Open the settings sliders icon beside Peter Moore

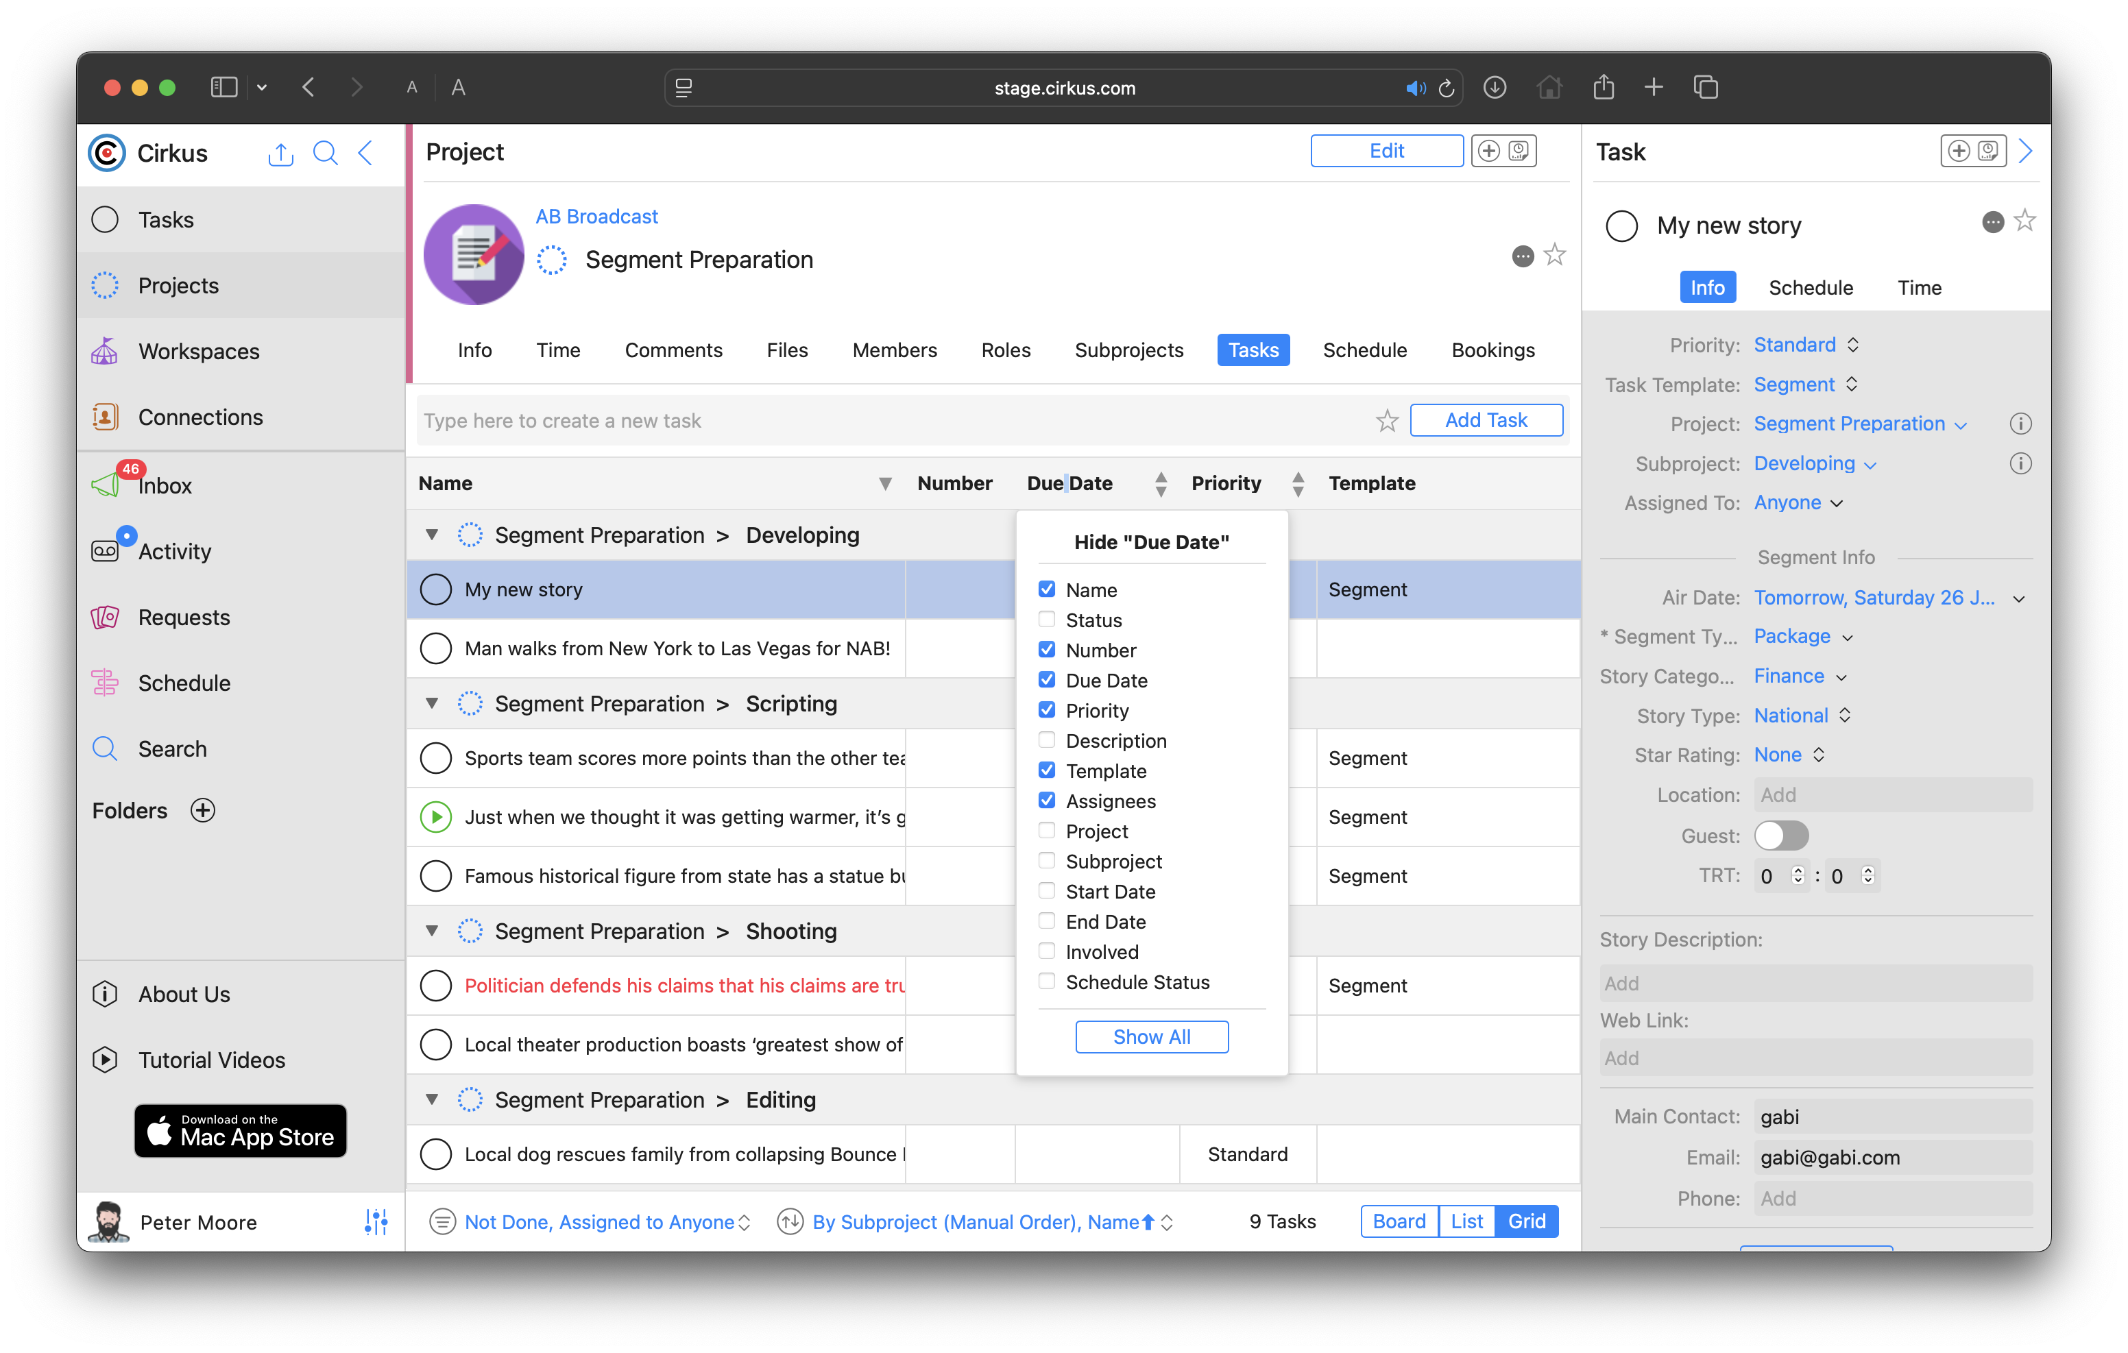376,1221
